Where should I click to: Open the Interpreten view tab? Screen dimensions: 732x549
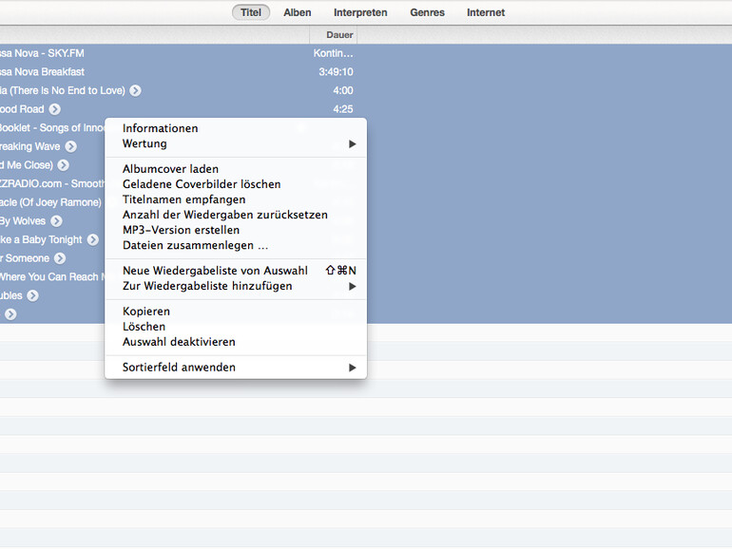click(x=360, y=12)
